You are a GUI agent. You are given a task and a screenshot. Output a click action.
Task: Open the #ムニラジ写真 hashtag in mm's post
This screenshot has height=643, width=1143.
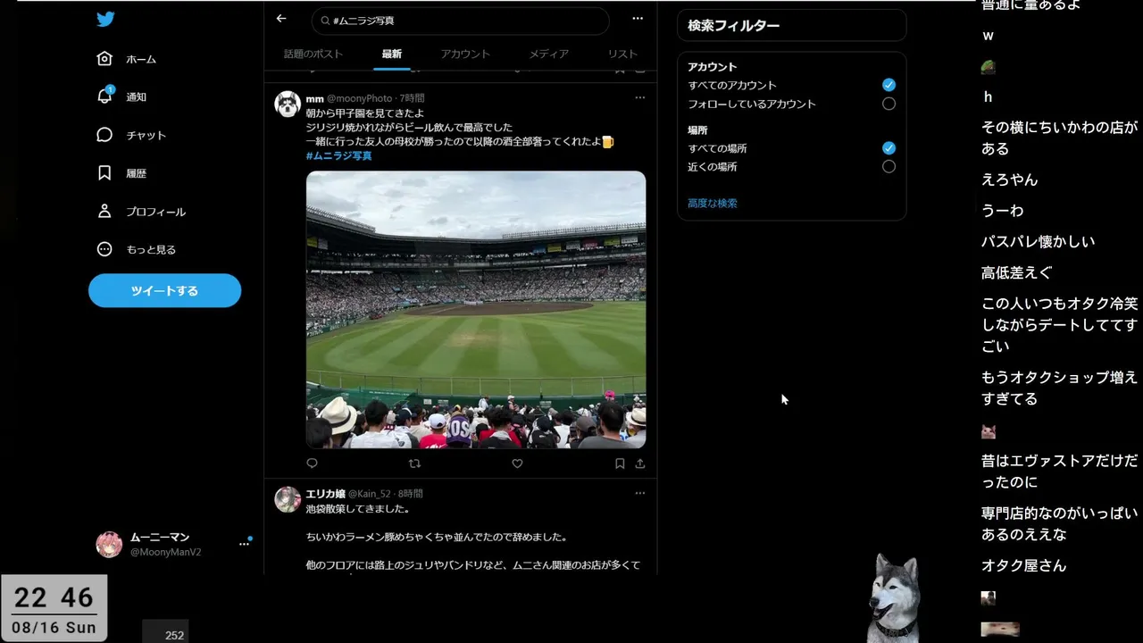[338, 155]
